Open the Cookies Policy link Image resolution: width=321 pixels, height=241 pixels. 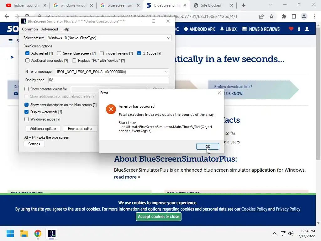click(254, 209)
